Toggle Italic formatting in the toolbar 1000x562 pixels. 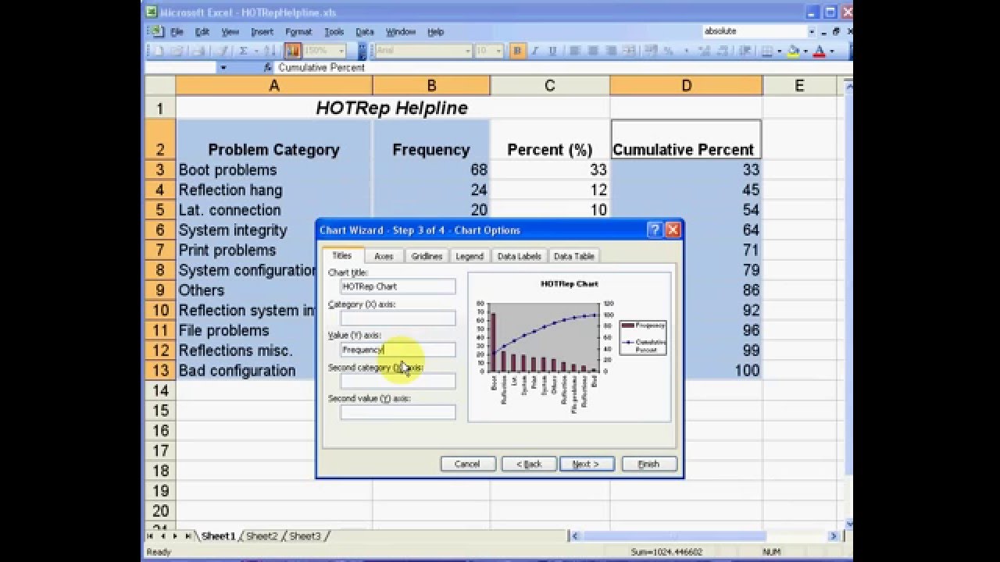[534, 51]
